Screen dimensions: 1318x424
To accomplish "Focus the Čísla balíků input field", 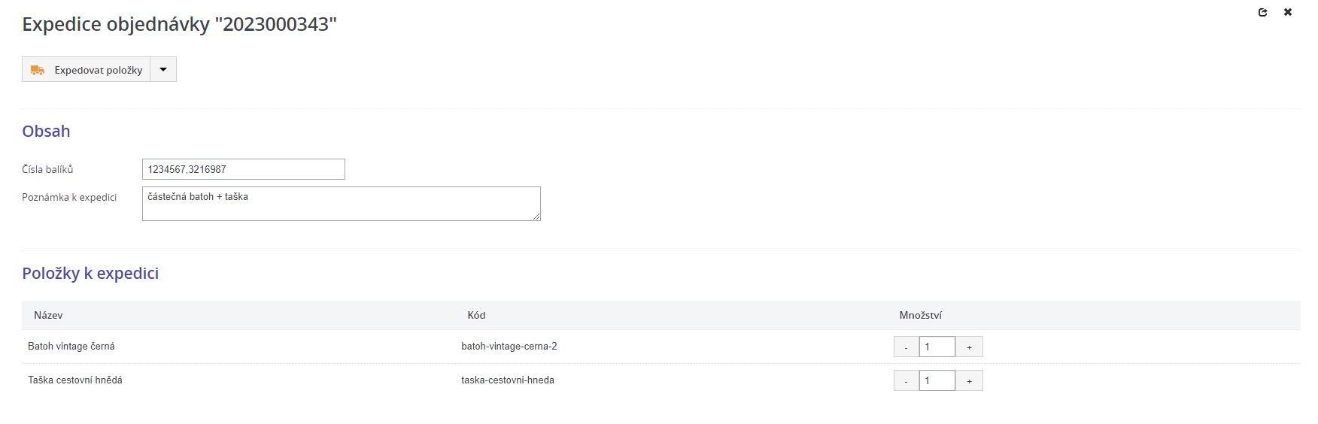I will point(243,169).
